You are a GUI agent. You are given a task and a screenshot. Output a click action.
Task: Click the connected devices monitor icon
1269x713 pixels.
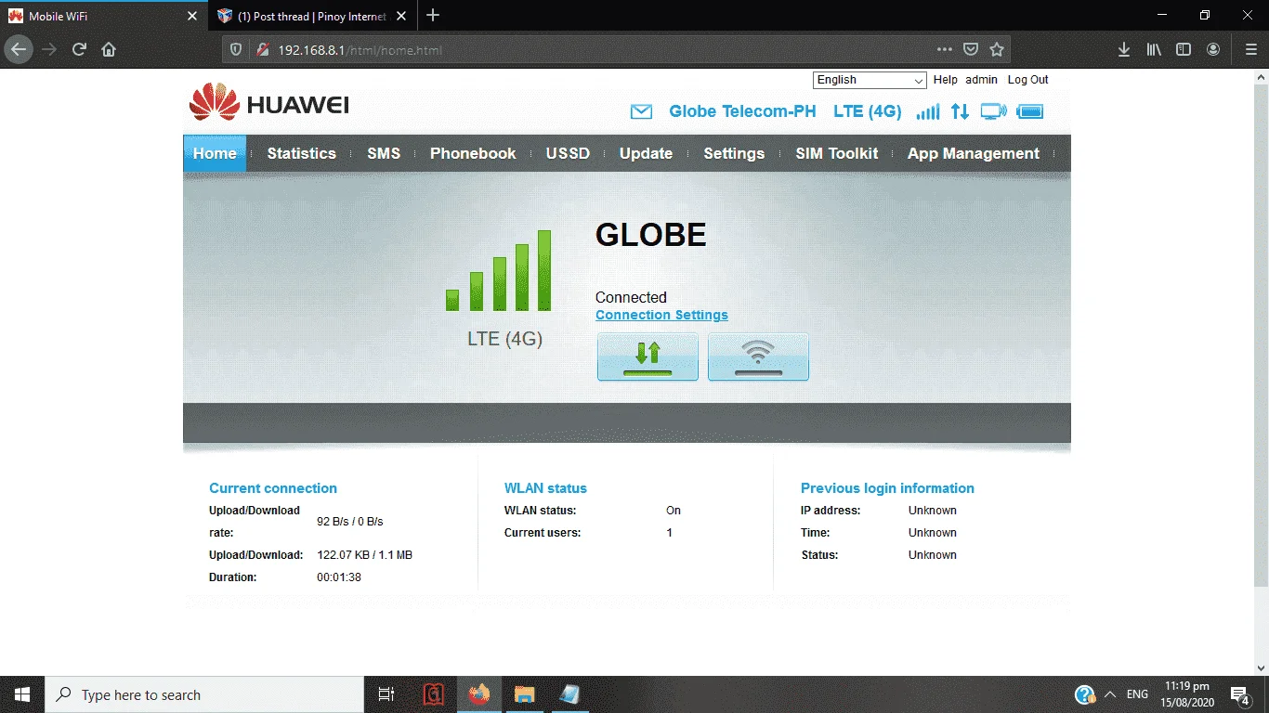pyautogui.click(x=993, y=112)
